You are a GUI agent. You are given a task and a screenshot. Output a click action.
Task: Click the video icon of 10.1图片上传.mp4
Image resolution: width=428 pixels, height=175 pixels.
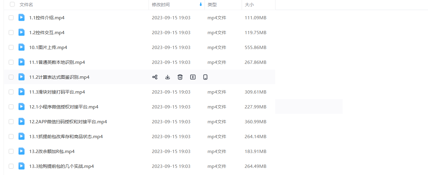click(x=21, y=47)
